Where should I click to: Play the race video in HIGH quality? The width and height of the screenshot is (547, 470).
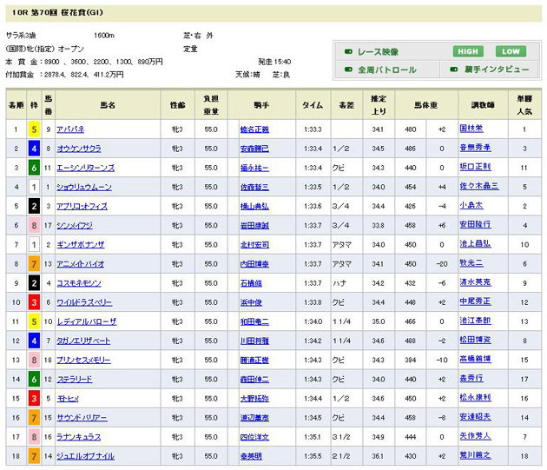tap(466, 51)
